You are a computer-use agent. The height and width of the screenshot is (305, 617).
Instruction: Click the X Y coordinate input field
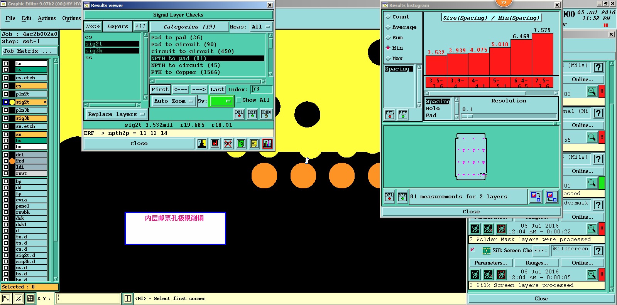[88, 298]
